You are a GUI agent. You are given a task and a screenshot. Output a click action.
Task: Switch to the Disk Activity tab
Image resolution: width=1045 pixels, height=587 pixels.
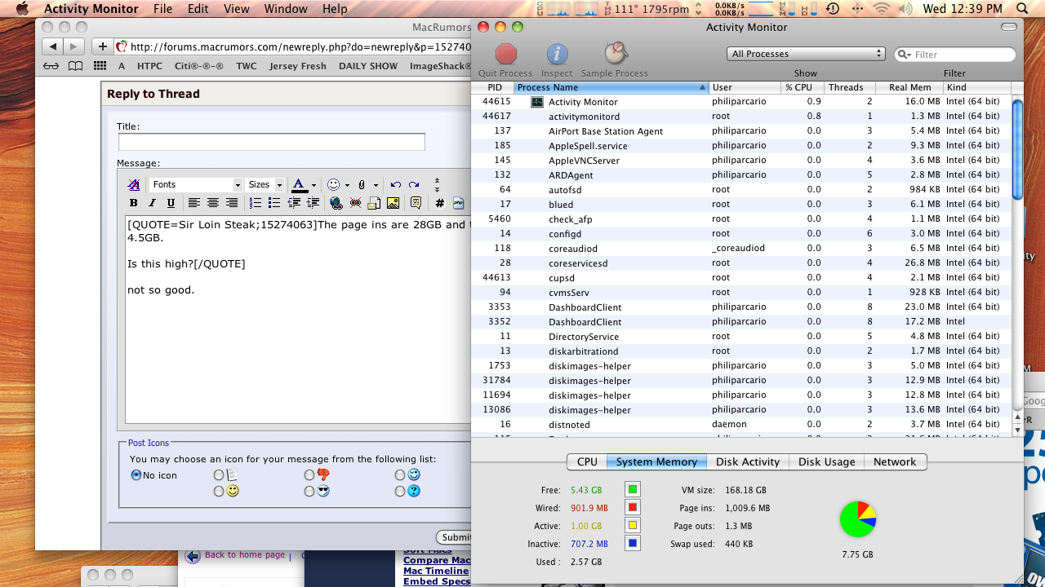coord(748,461)
